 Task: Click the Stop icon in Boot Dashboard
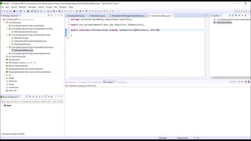(33, 97)
